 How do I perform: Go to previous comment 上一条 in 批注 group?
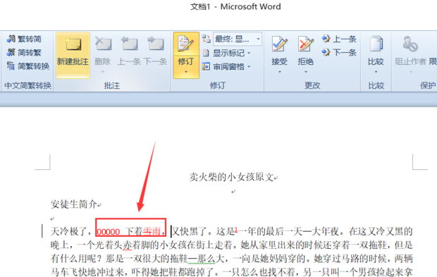(129, 51)
